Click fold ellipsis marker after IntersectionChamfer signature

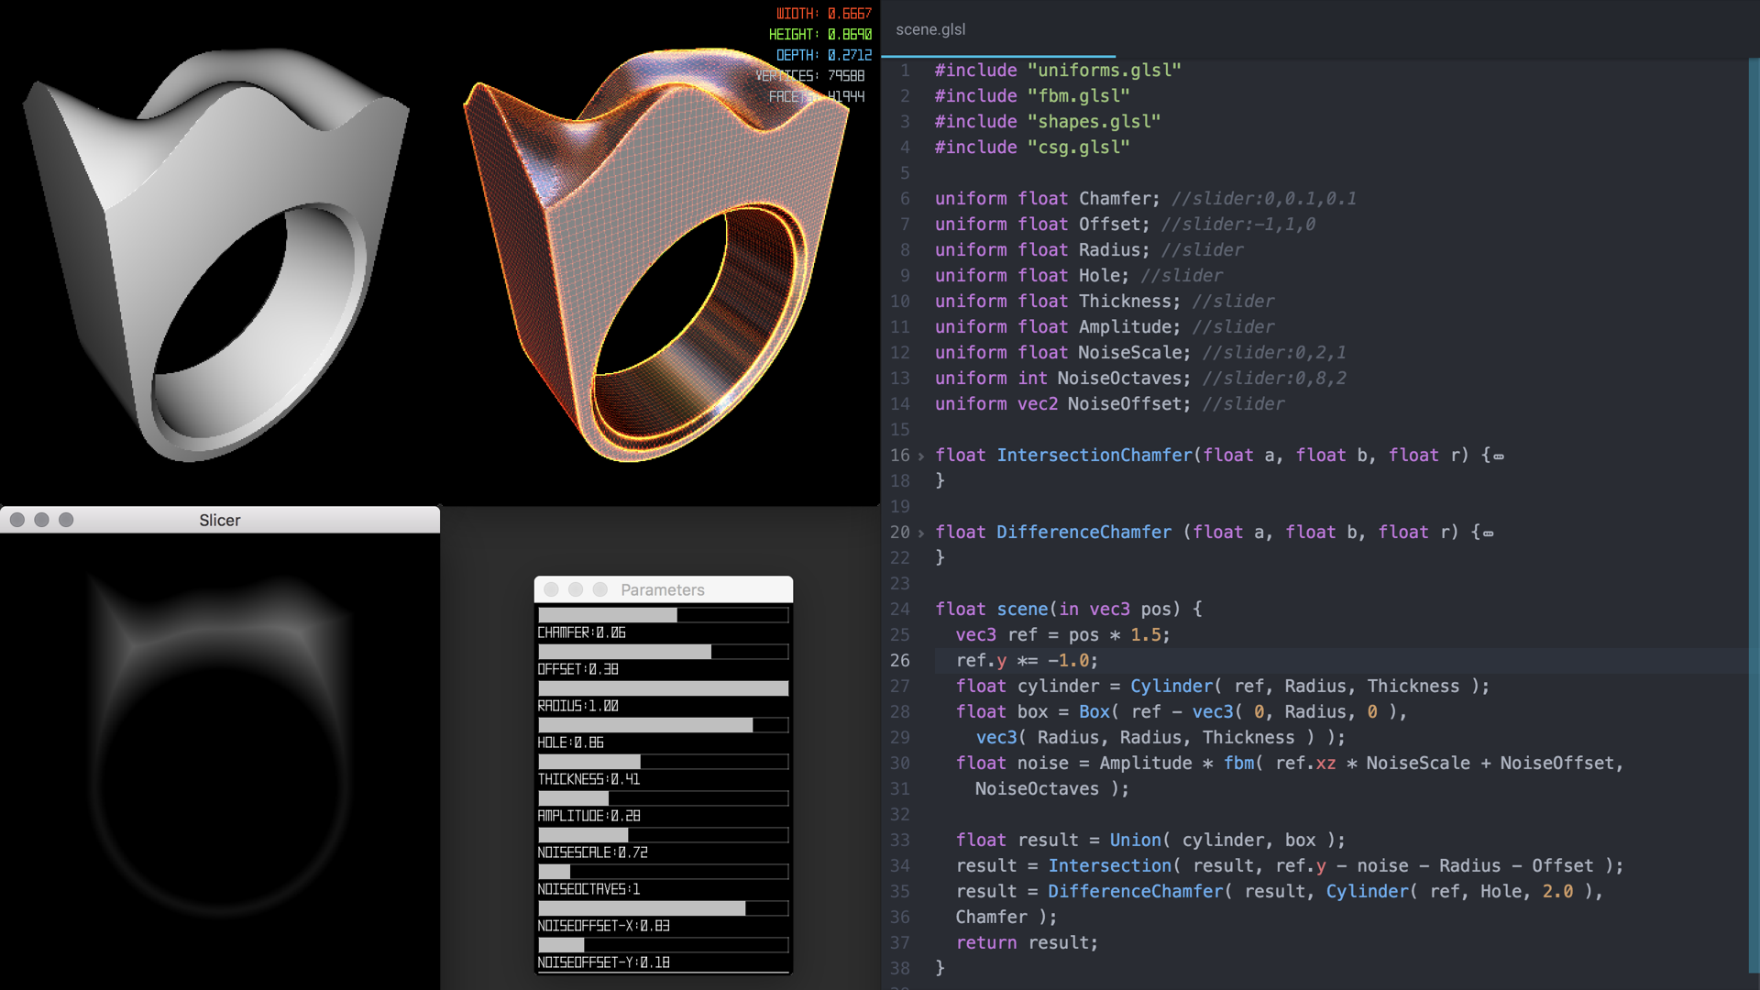[x=1499, y=456]
